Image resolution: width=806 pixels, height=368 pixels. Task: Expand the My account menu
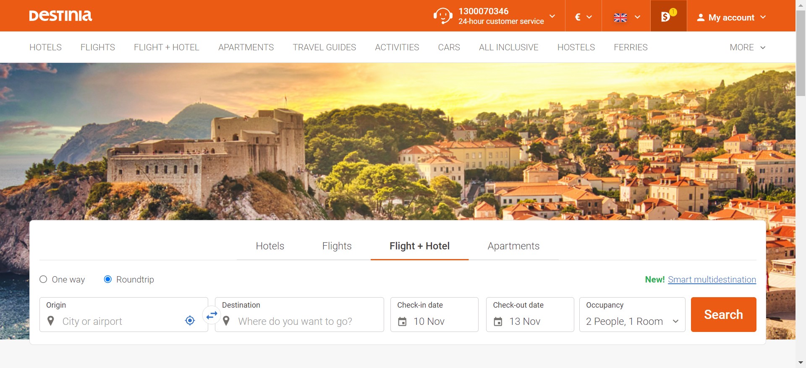[731, 18]
